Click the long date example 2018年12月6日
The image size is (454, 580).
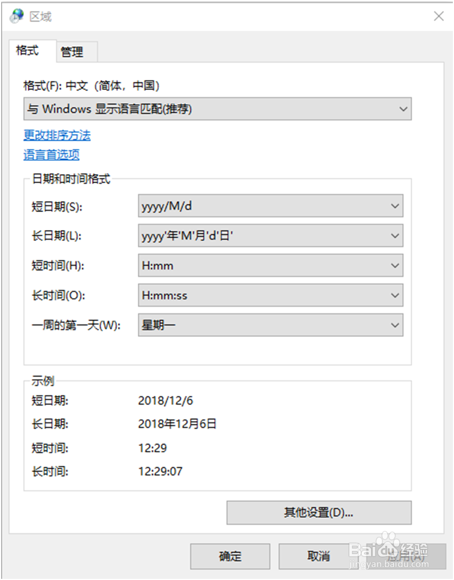click(x=177, y=424)
